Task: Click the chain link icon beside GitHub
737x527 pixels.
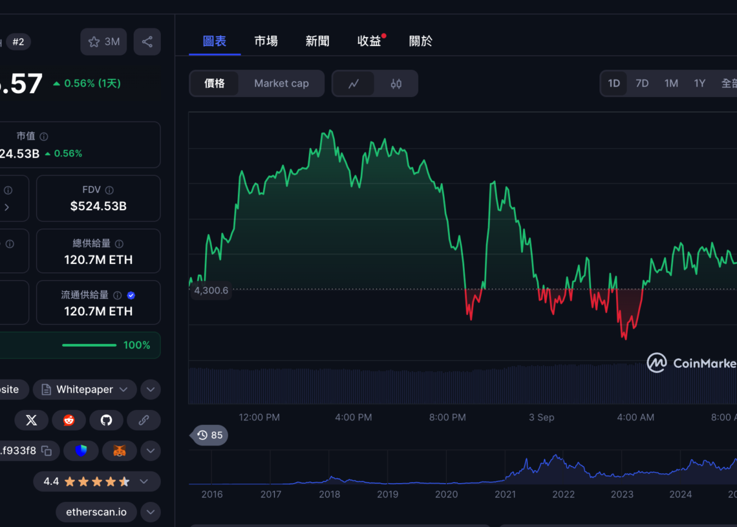Action: [144, 420]
